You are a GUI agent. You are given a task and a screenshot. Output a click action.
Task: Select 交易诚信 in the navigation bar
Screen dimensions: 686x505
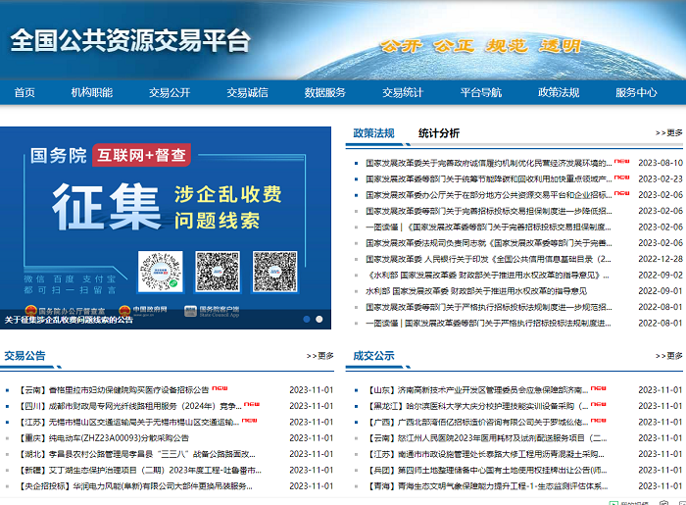coord(247,92)
